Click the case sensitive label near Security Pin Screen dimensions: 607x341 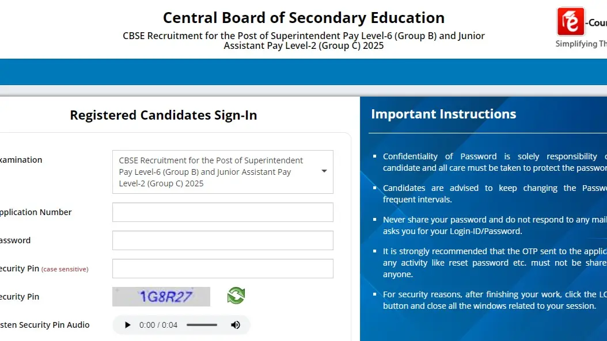(x=65, y=269)
